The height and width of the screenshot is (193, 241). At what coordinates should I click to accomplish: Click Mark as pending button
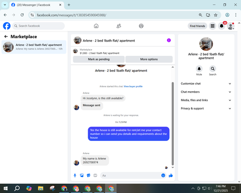point(99,59)
